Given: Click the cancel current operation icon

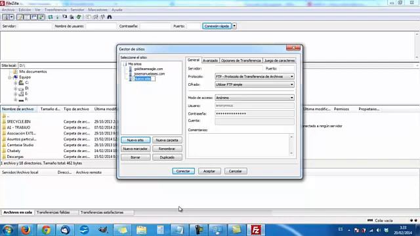Looking at the screenshot, I should click(64, 17).
